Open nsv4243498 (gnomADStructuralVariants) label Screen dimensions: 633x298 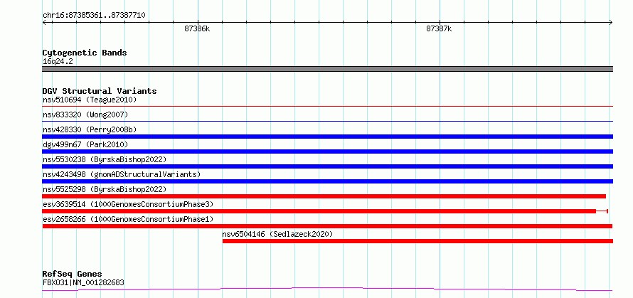[122, 174]
